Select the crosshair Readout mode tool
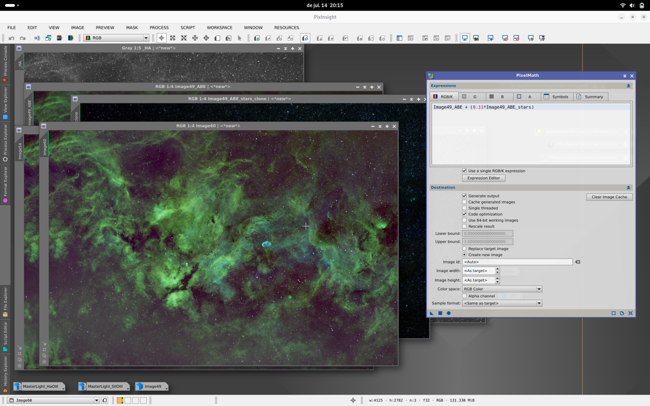650x406 pixels. click(161, 38)
